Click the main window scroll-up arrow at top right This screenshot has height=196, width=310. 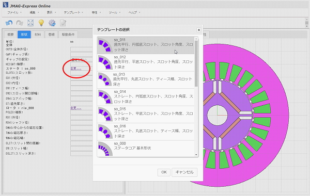pos(306,20)
